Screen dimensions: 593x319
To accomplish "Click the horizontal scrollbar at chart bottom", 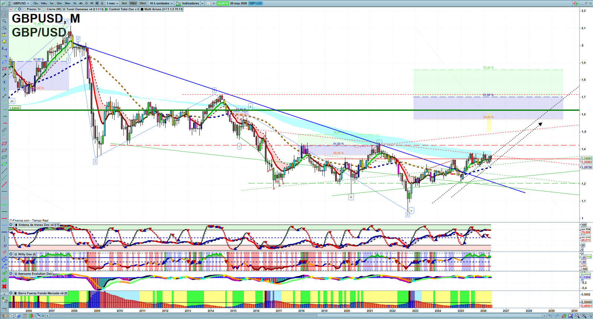I will tap(296, 316).
